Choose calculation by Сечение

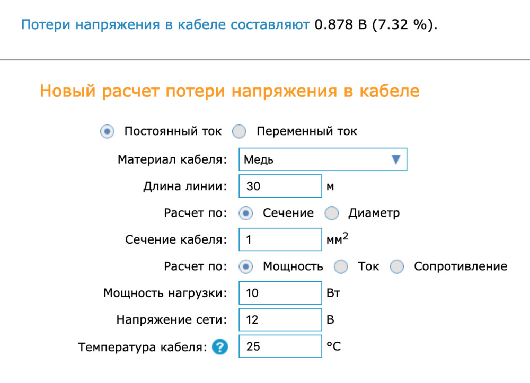tap(246, 213)
